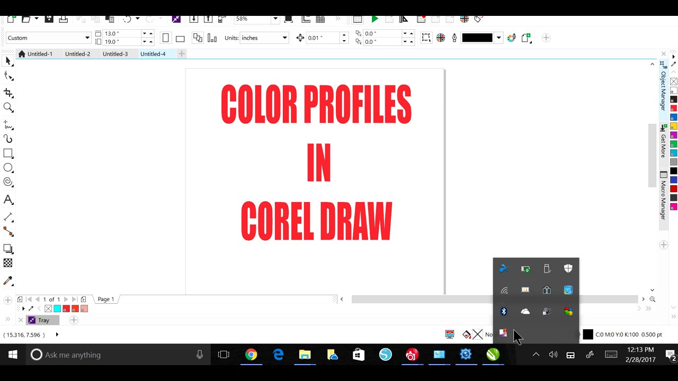Select the Polygon/spiral tool
Screen dimensions: 678x381
[8, 182]
